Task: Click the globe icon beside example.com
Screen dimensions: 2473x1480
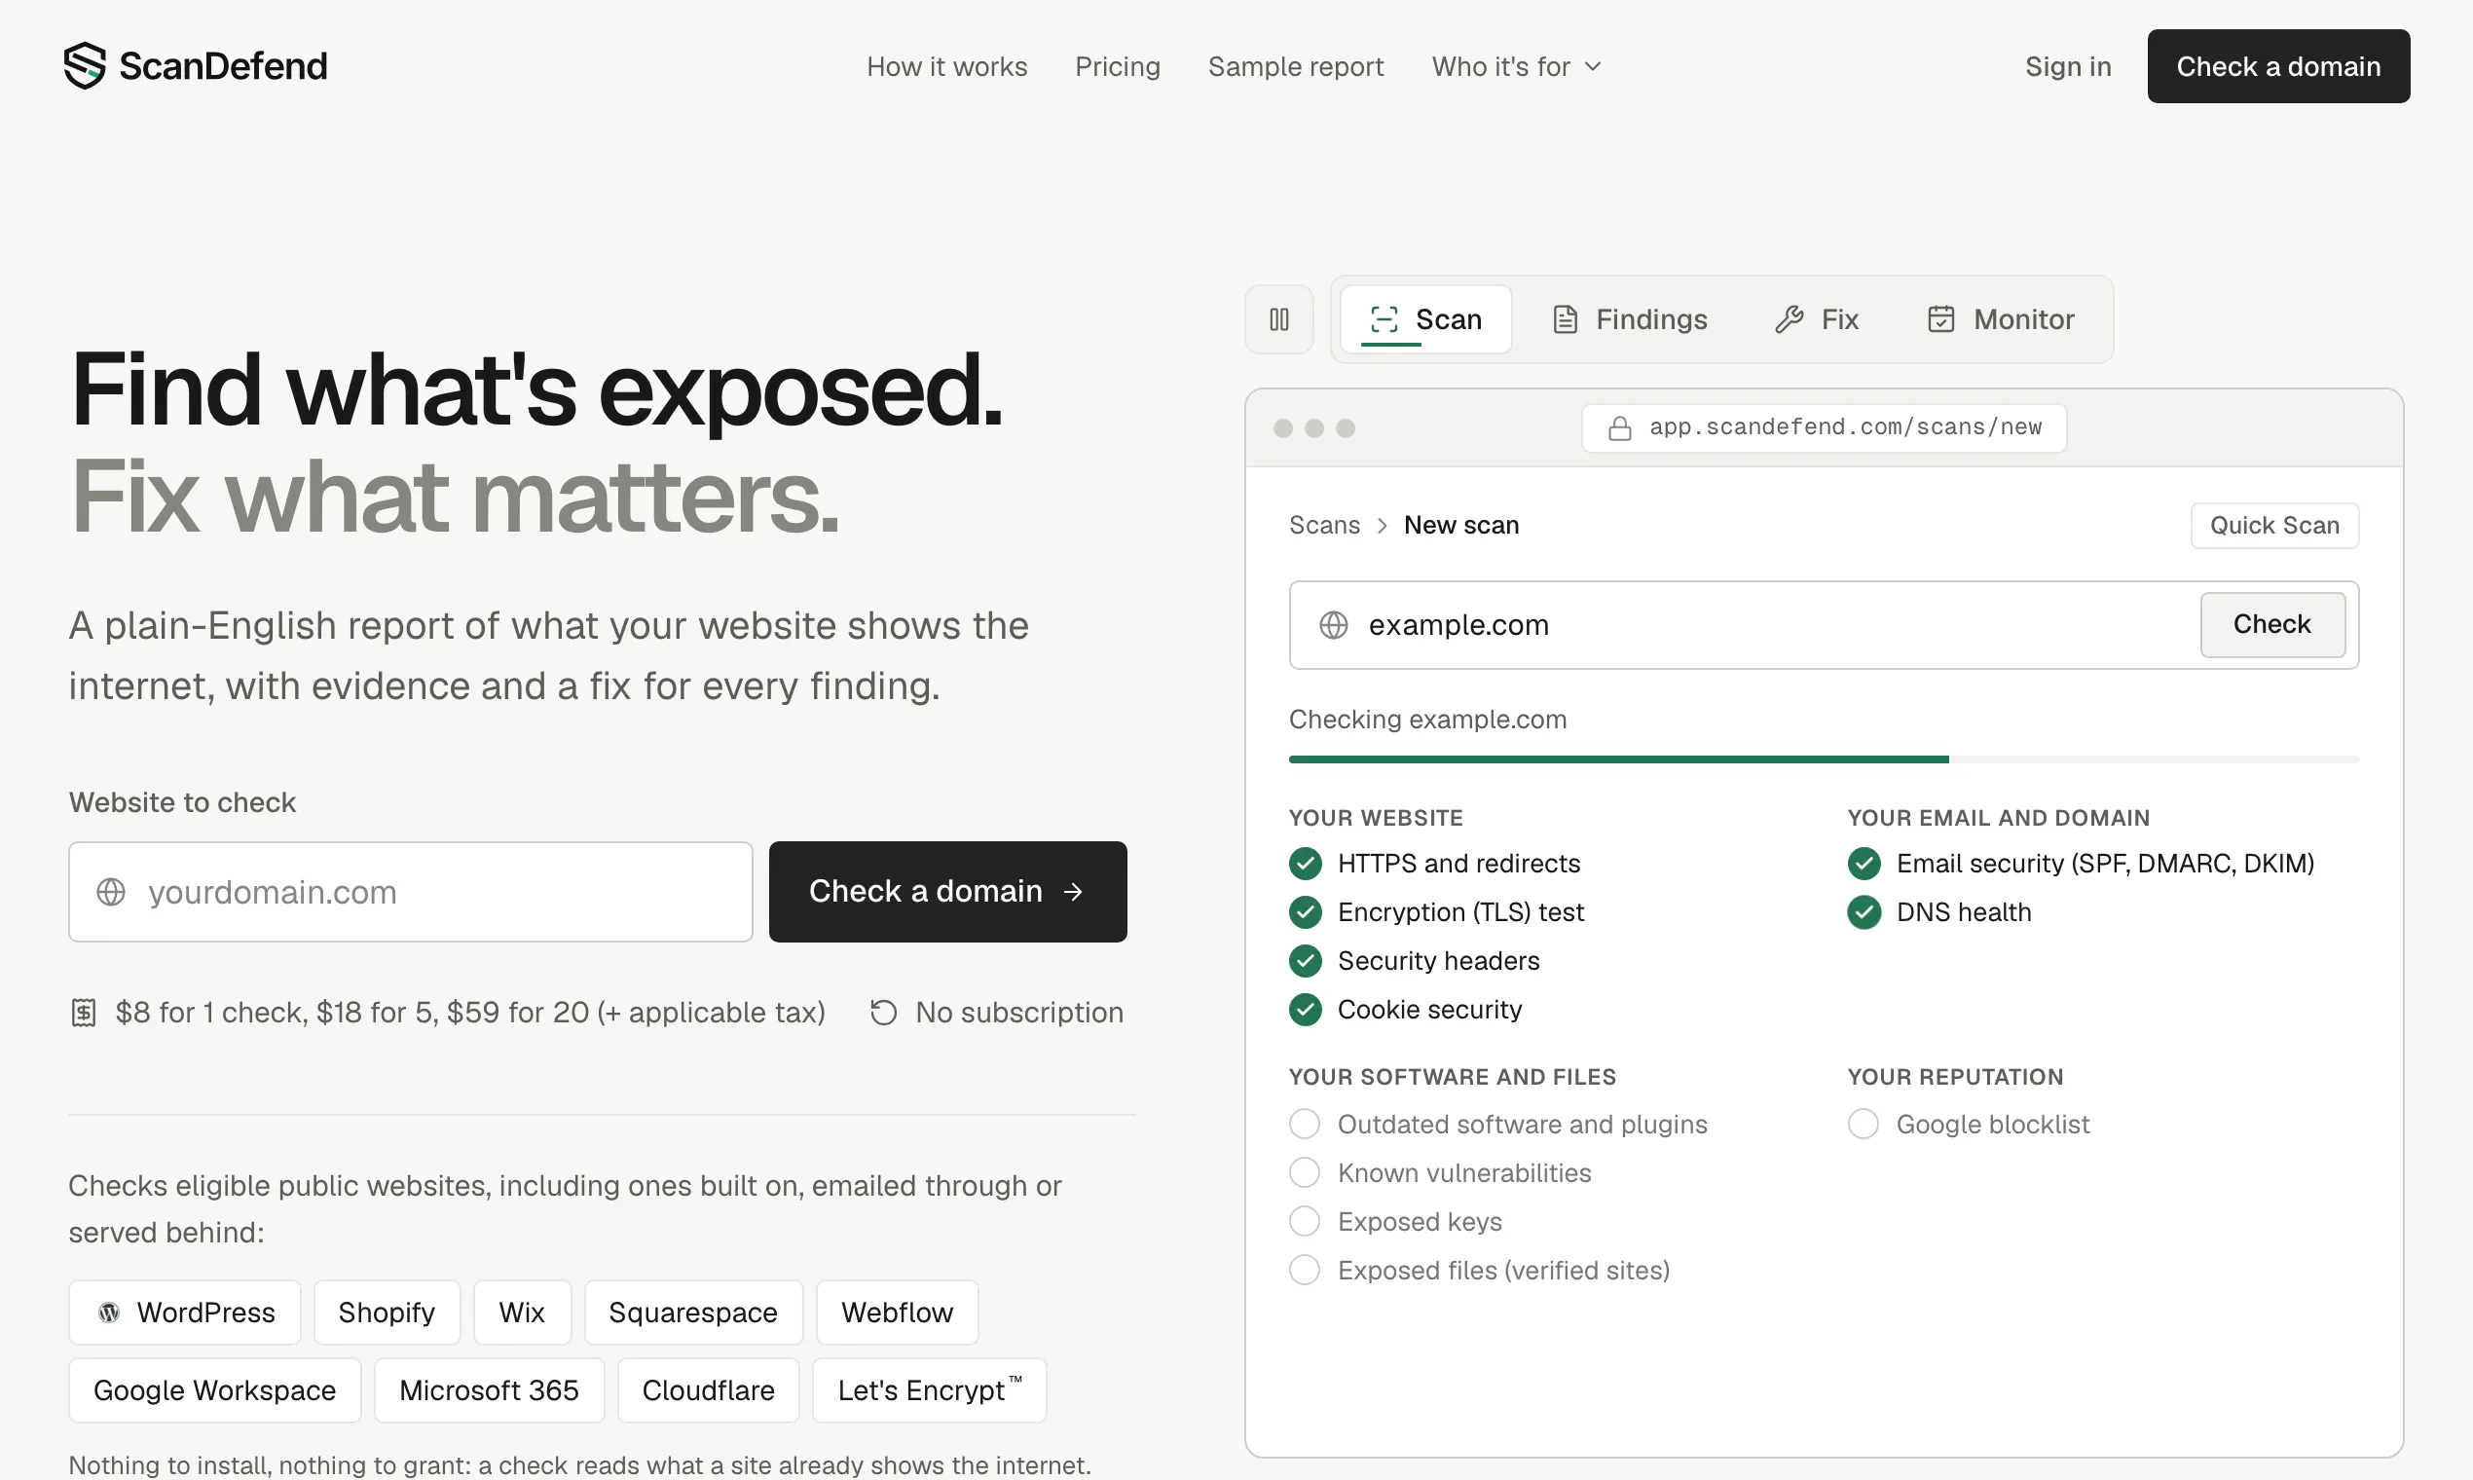Action: [1334, 625]
